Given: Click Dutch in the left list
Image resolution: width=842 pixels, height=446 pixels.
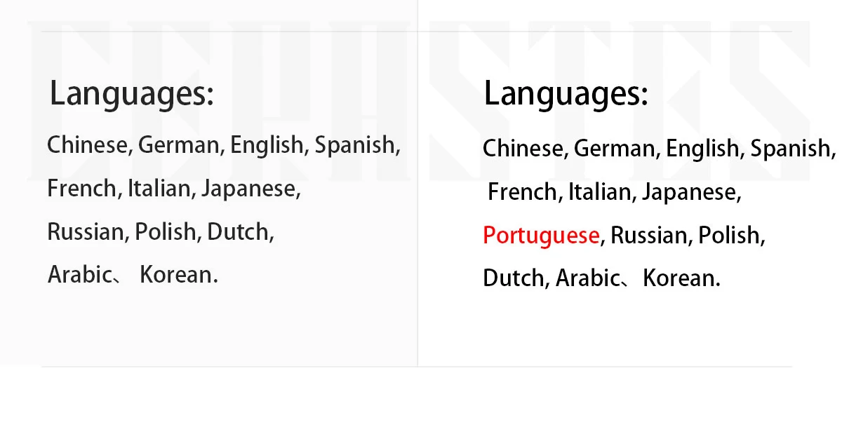Looking at the screenshot, I should click(x=237, y=231).
